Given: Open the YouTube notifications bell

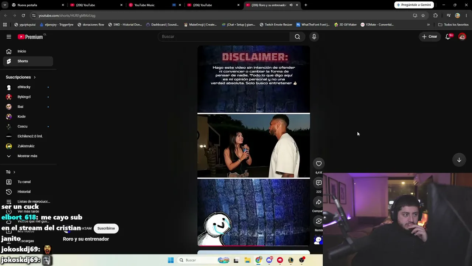Looking at the screenshot, I should (x=448, y=37).
